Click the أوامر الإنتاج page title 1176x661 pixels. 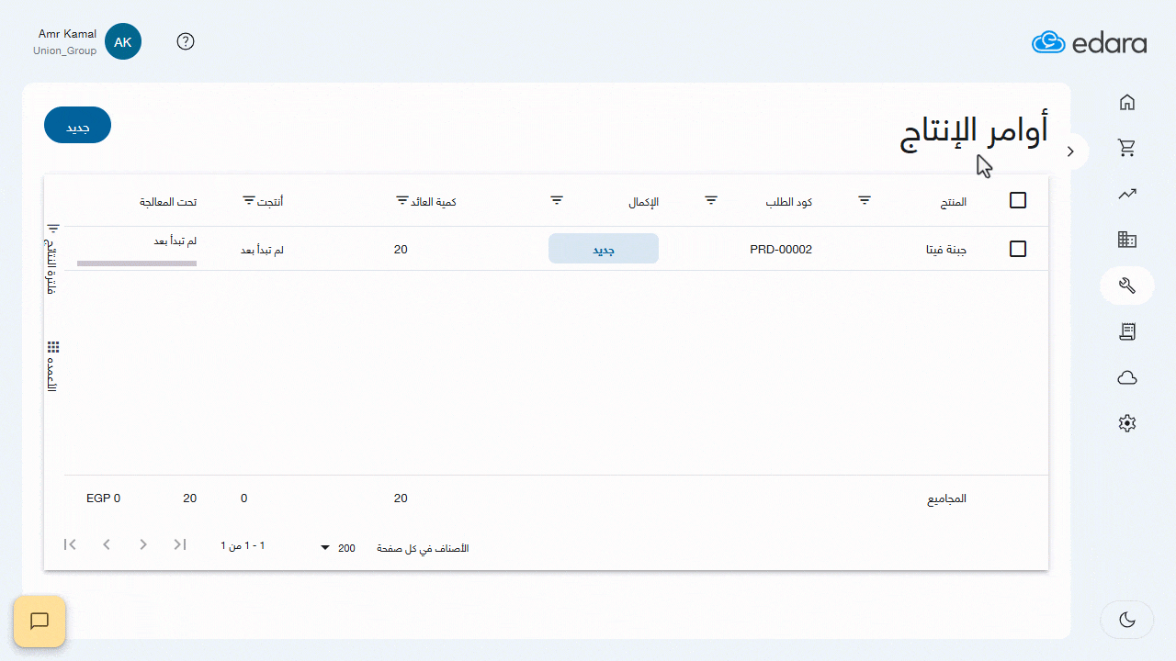pyautogui.click(x=974, y=132)
